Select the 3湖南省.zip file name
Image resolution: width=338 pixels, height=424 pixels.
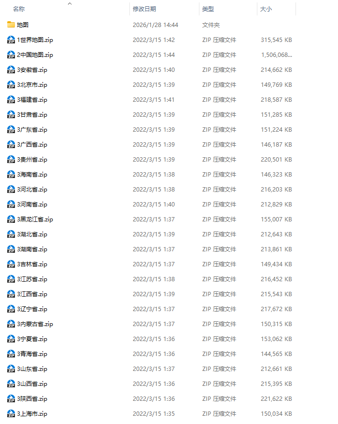coord(32,249)
